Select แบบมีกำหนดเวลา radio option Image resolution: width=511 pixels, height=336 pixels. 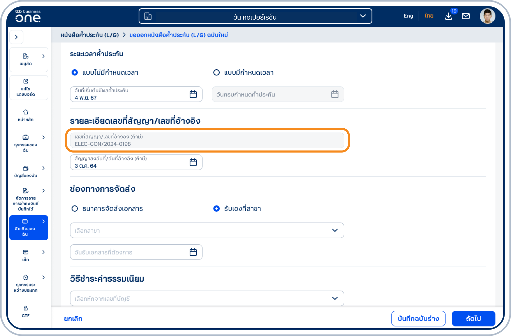tap(217, 73)
